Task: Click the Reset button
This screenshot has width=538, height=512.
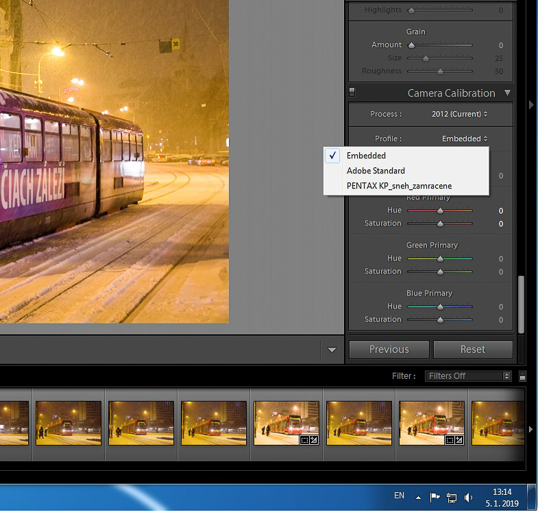Action: point(473,350)
